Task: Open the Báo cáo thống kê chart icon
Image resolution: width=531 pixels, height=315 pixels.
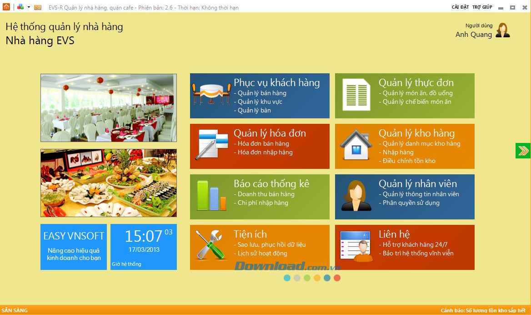Action: (211, 197)
